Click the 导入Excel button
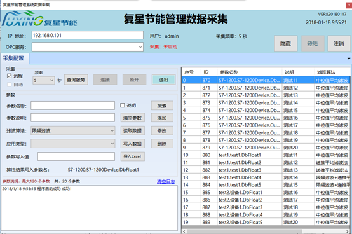The image size is (352, 234). click(132, 156)
